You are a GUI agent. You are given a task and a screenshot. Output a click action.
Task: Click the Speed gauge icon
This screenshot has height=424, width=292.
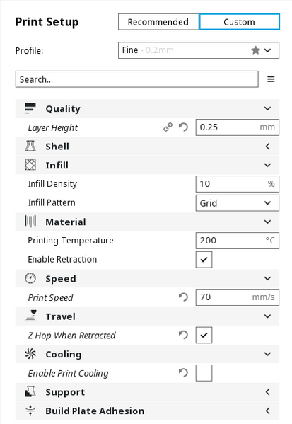coord(30,278)
